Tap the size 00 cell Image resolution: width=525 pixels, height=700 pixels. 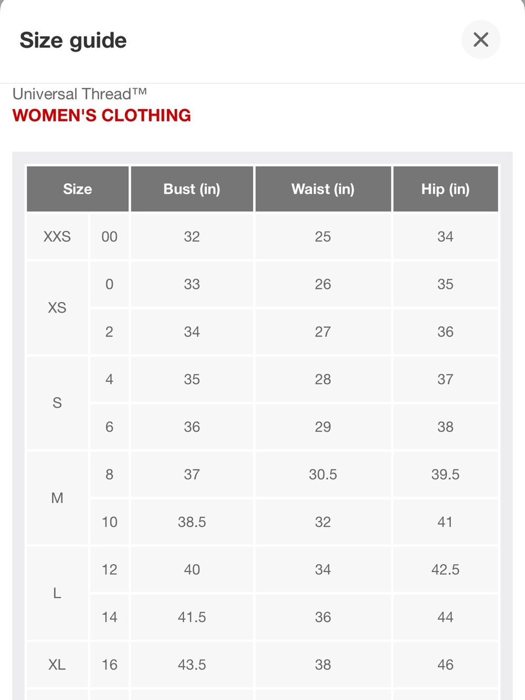pos(109,237)
